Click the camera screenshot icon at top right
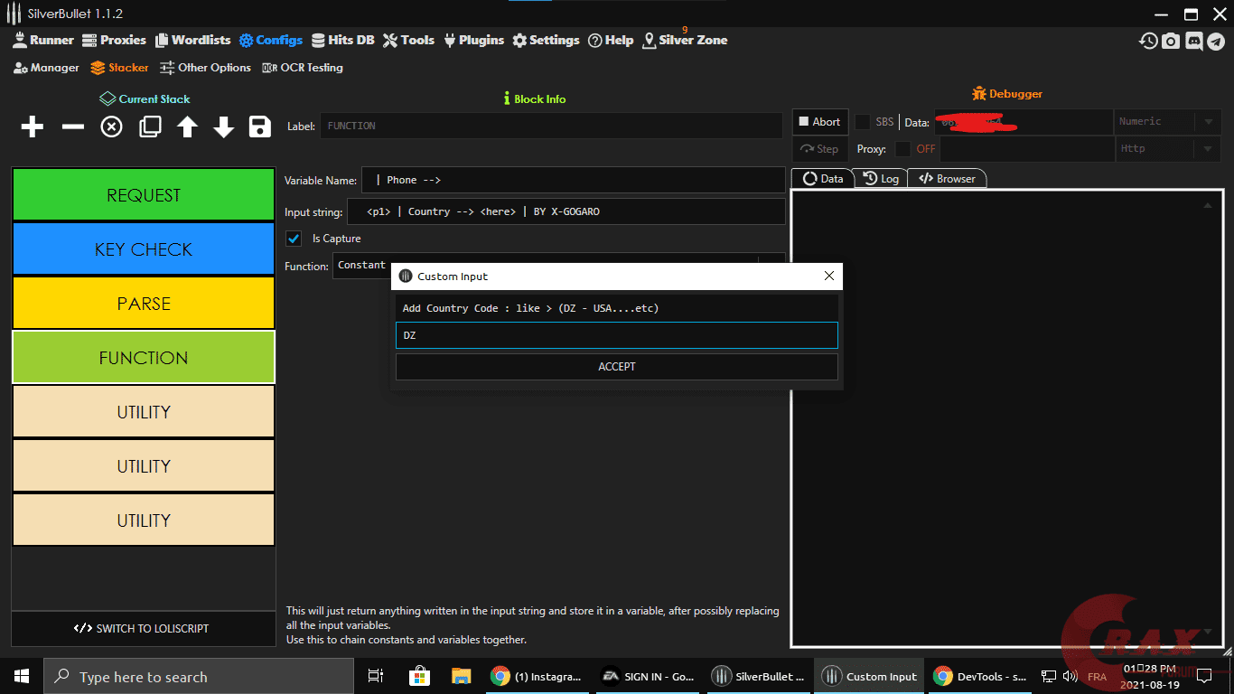 [x=1171, y=41]
